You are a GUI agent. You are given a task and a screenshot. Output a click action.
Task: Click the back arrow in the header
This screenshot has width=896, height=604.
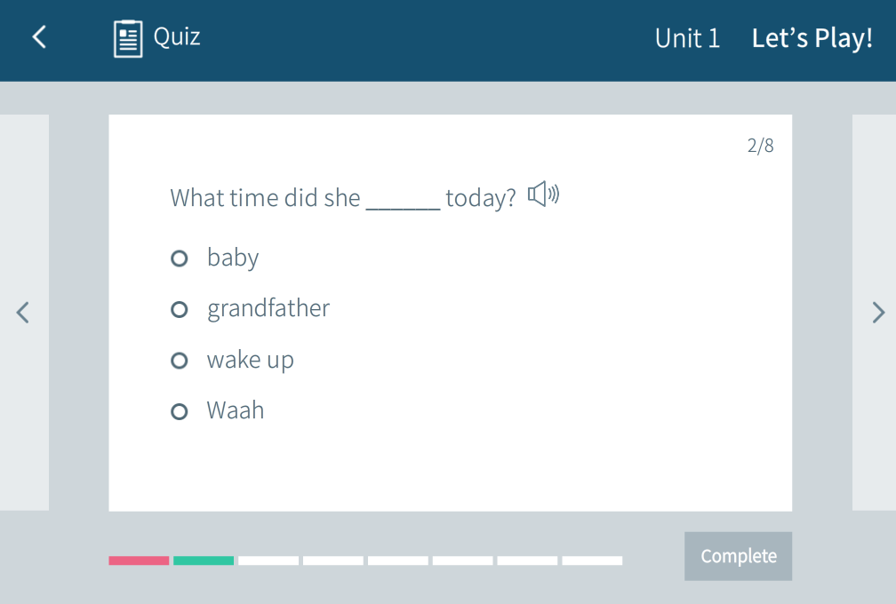(x=39, y=37)
